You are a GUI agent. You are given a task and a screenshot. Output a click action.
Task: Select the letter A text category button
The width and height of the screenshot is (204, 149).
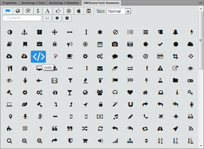[47, 11]
